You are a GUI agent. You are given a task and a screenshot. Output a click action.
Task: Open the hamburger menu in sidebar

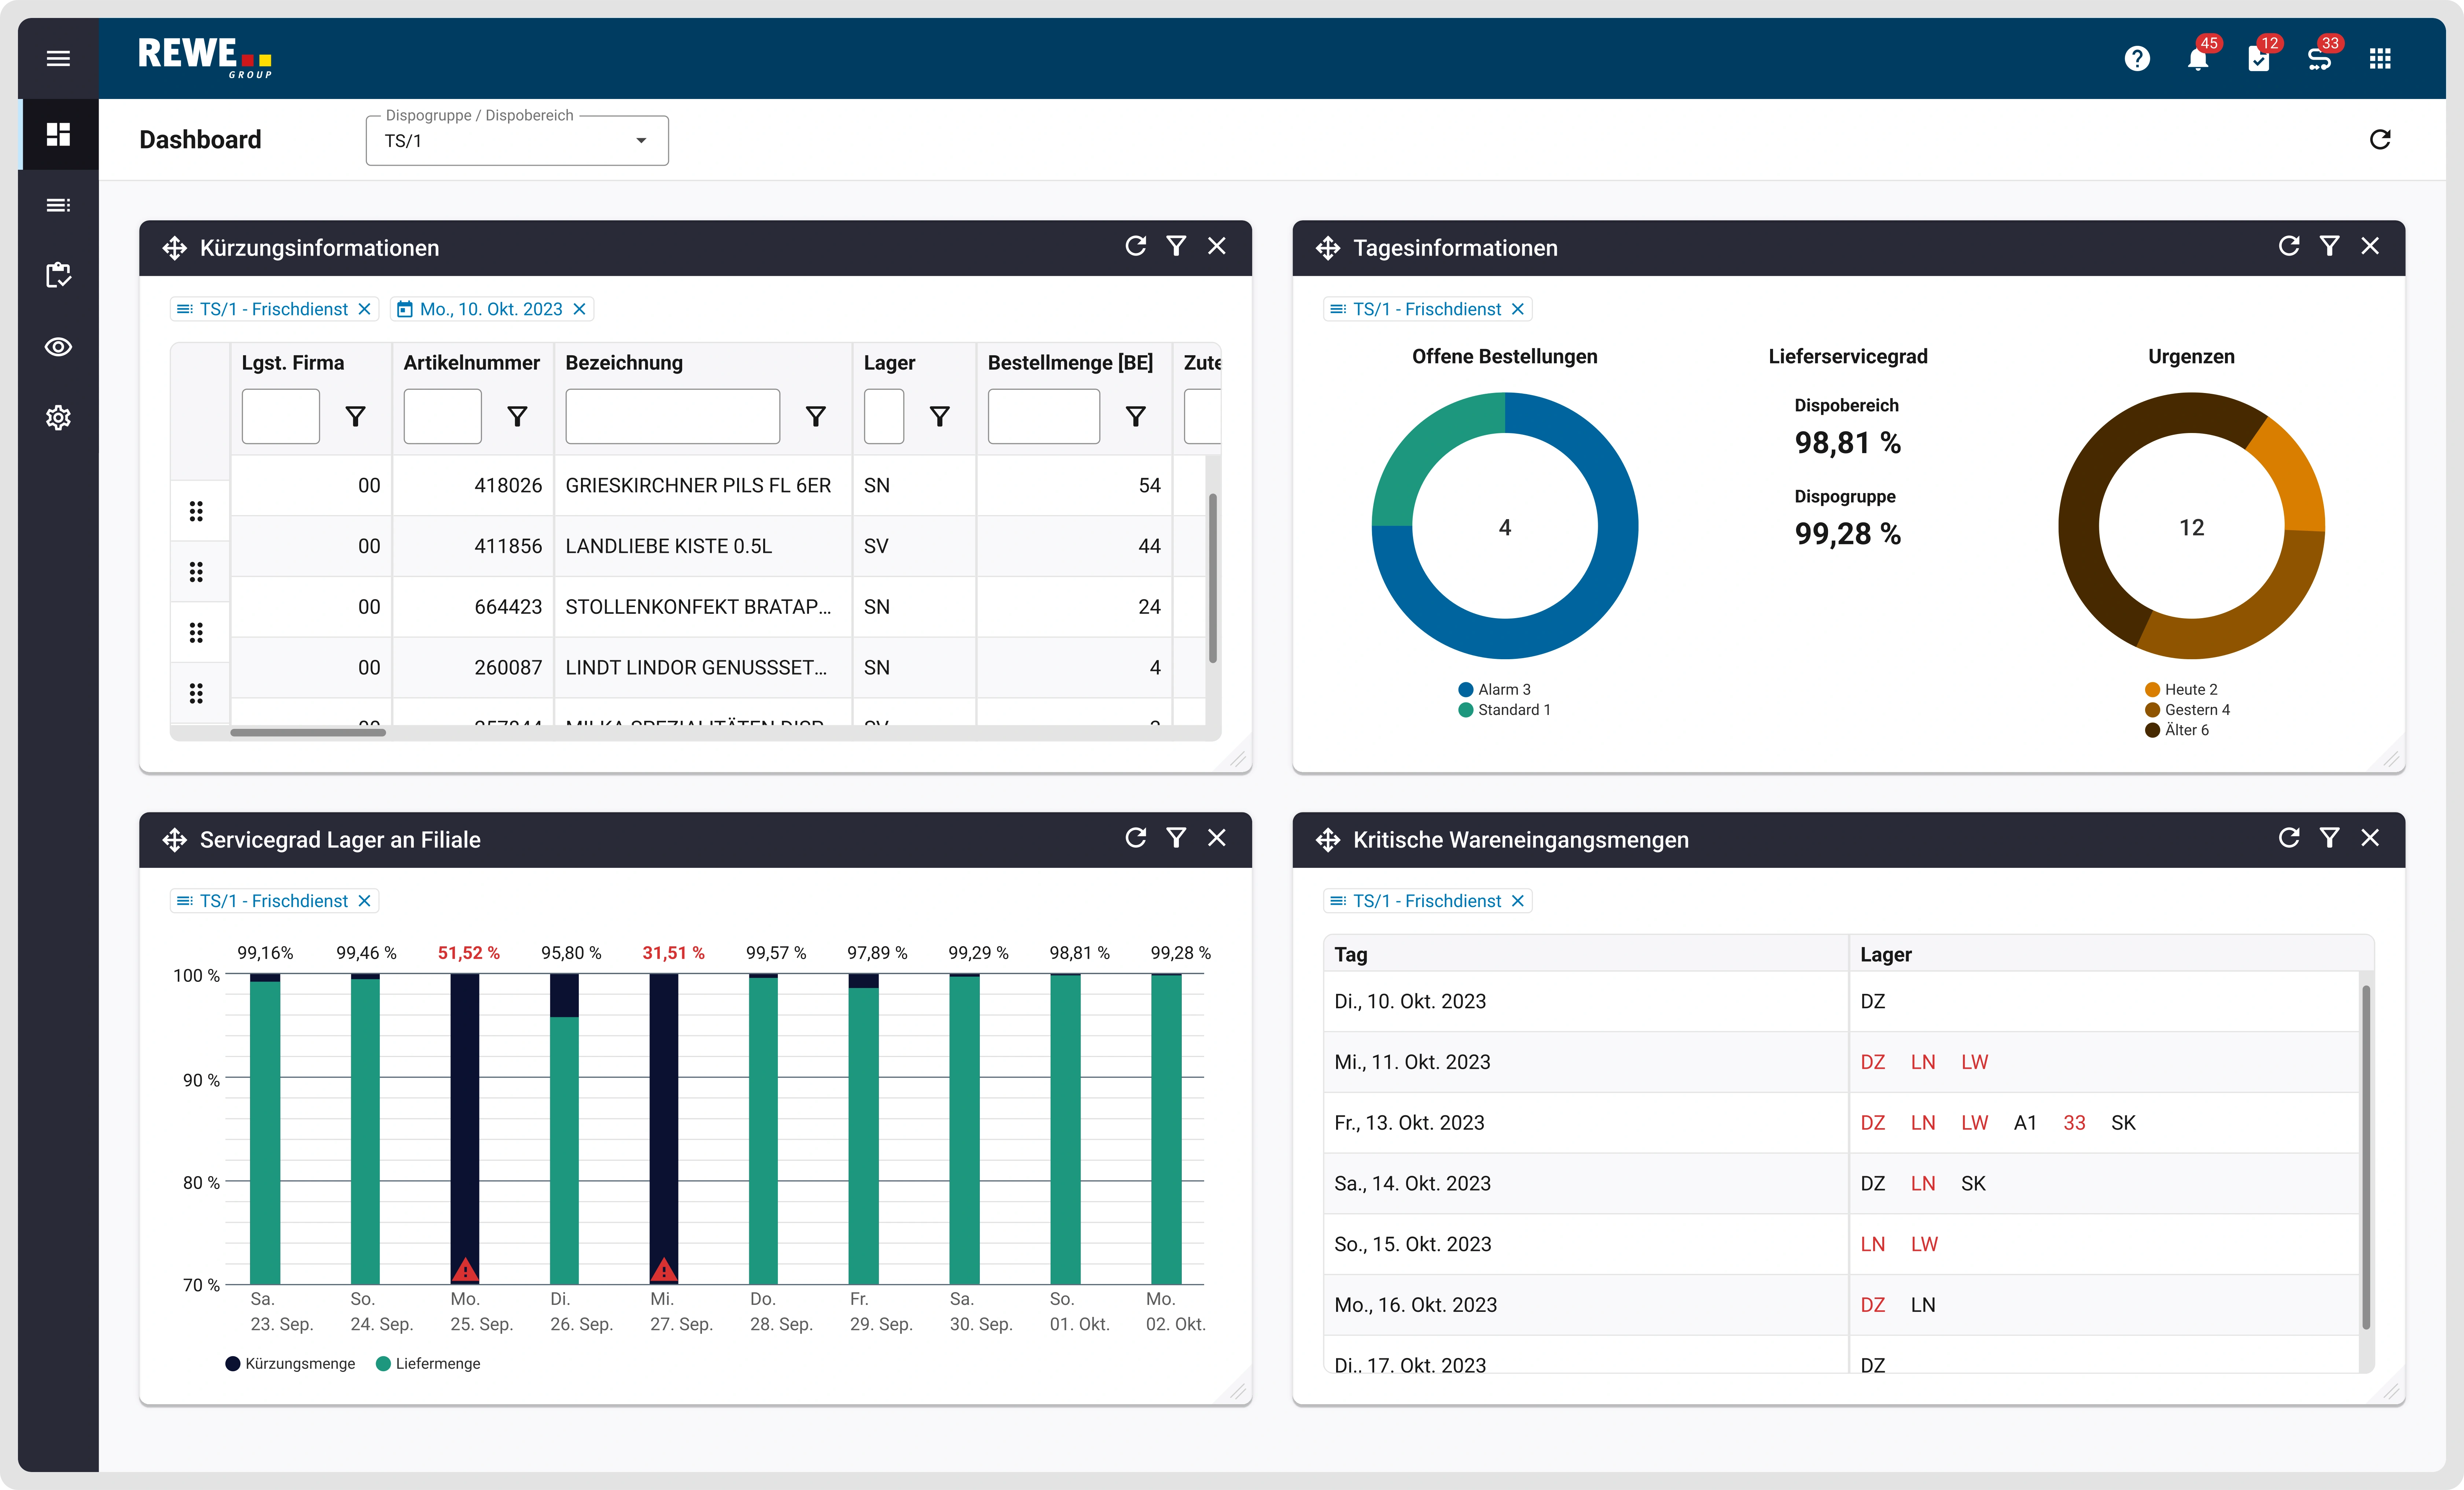point(58,58)
